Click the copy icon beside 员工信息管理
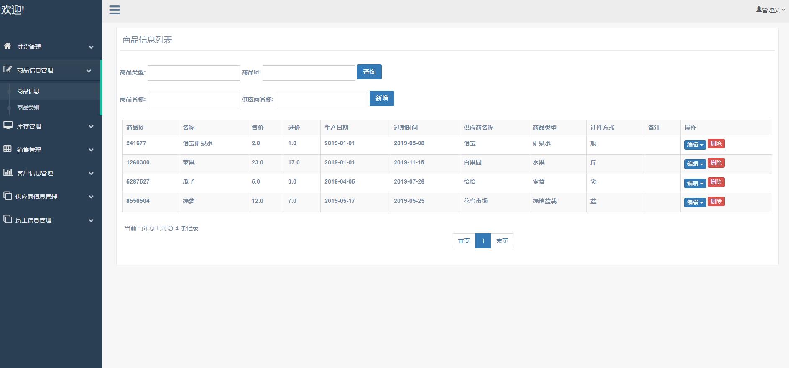Screen dimensions: 789x368 coord(8,220)
